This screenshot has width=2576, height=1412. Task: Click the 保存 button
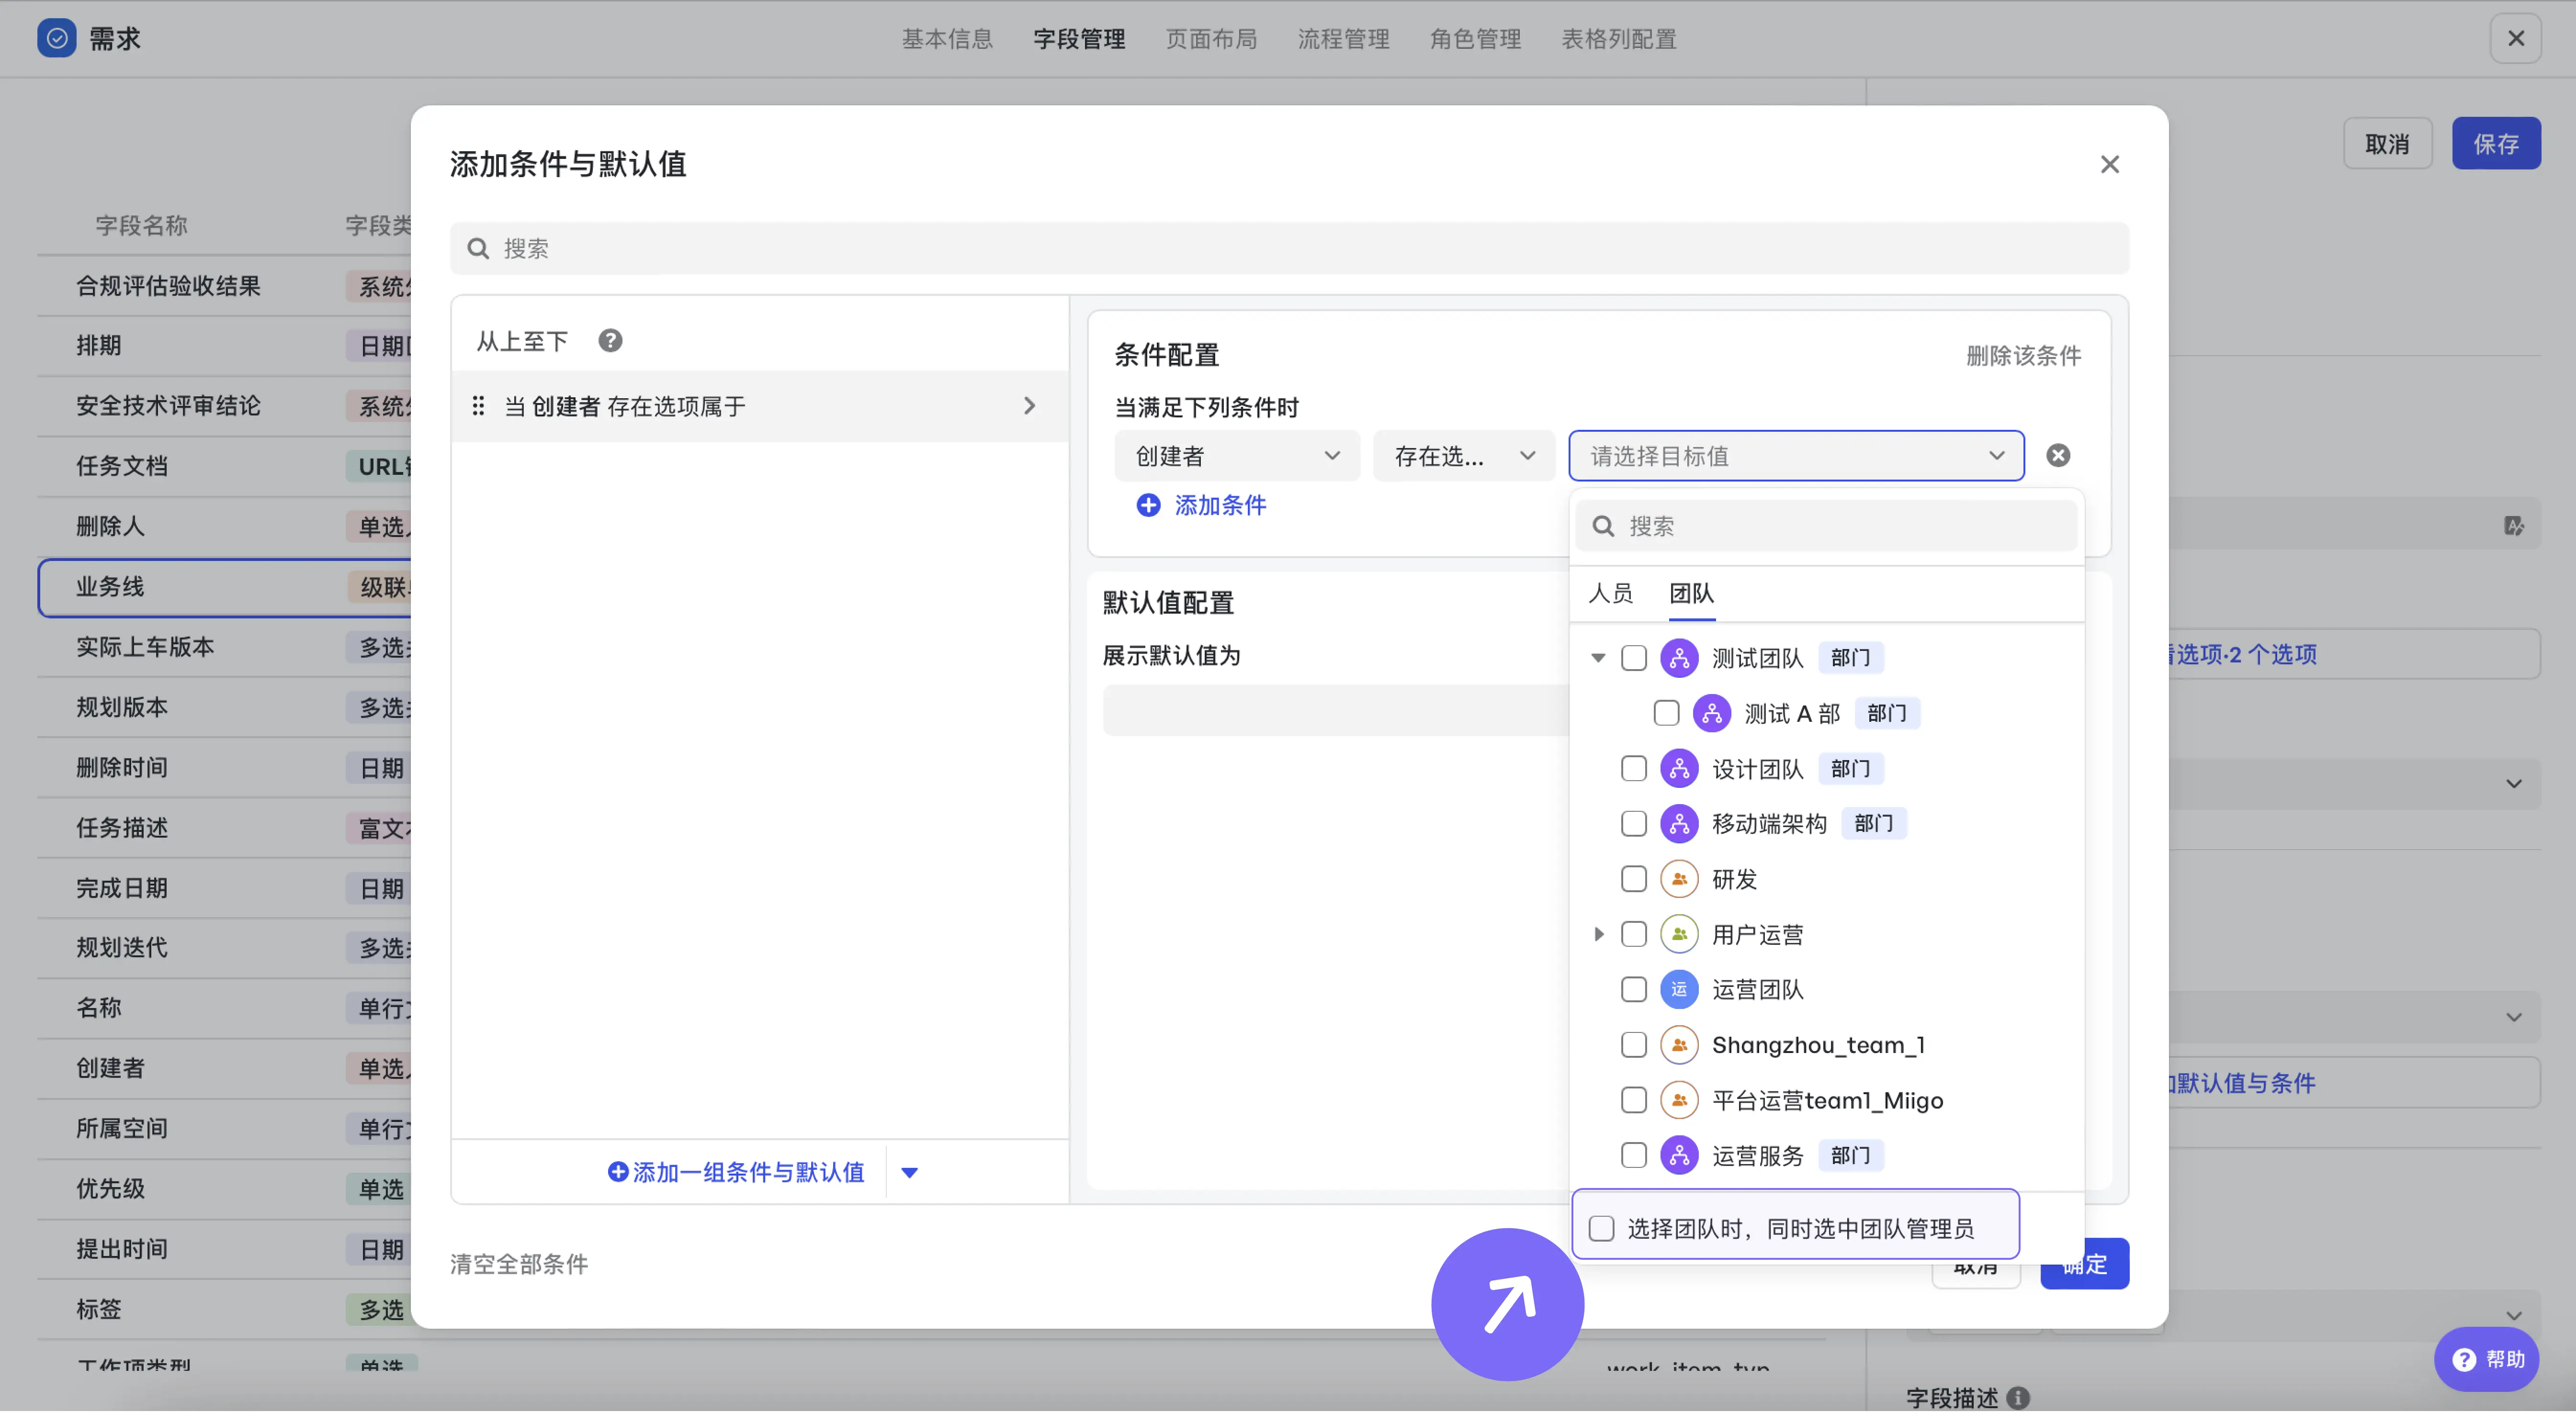[x=2496, y=144]
